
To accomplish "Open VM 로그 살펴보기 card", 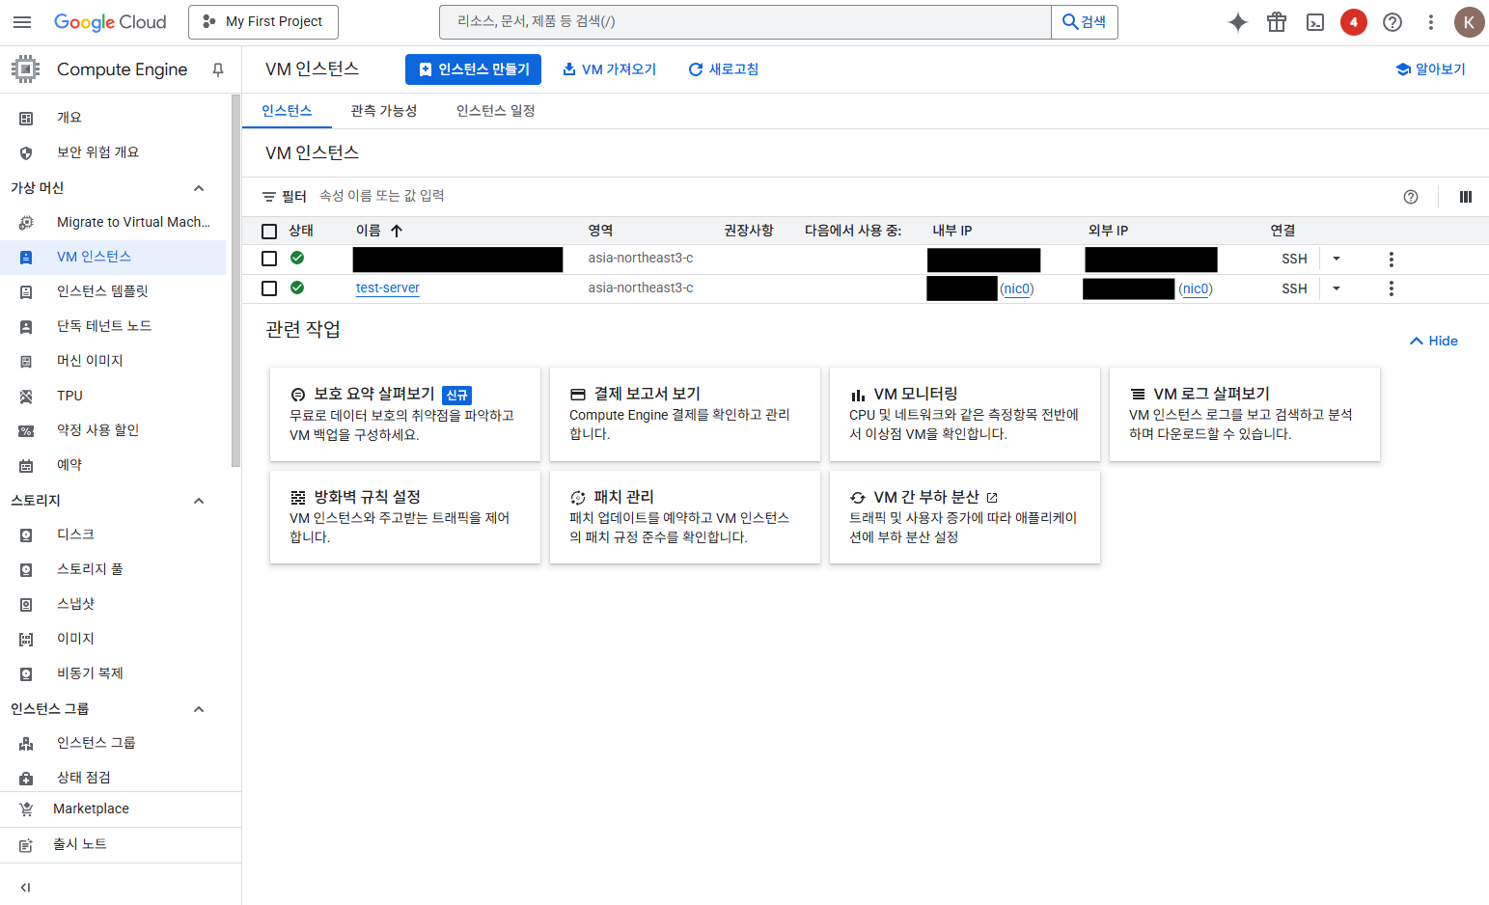I will point(1245,414).
